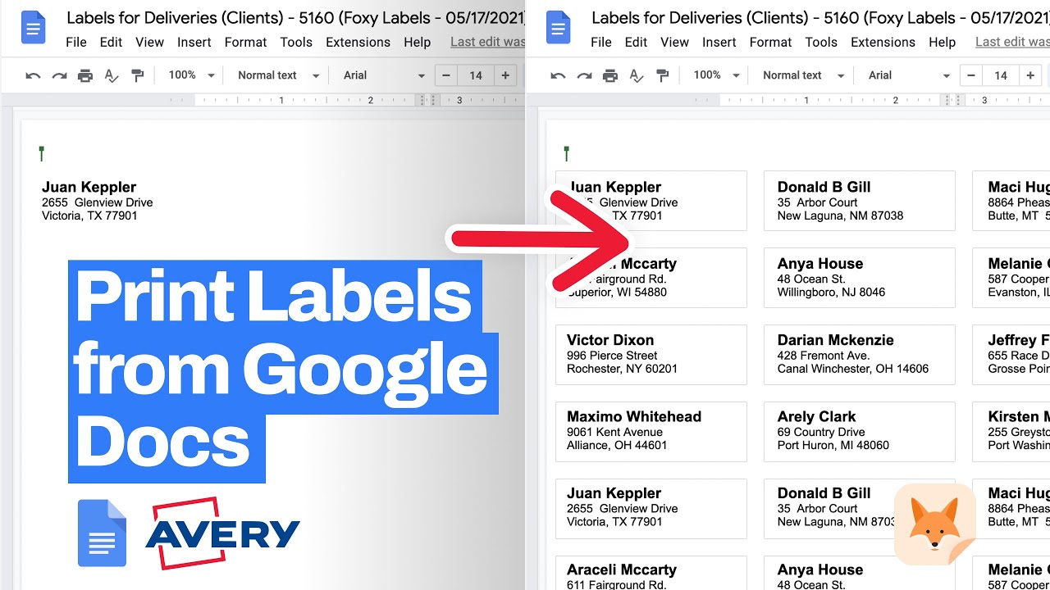Click the font size 14 field in left window
The image size is (1050, 590).
click(476, 75)
